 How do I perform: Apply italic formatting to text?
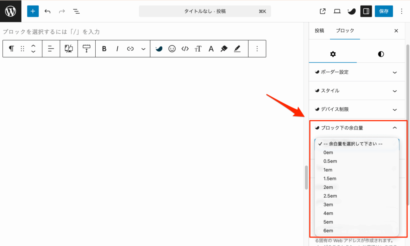pyautogui.click(x=117, y=49)
